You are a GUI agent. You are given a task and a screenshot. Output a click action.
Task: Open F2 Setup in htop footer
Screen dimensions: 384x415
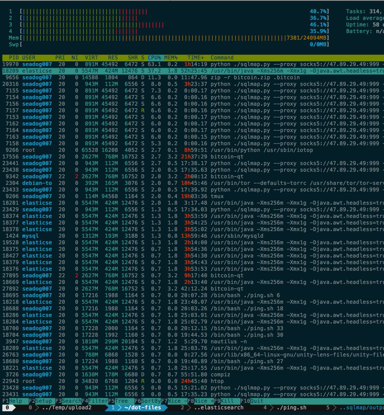(x=42, y=401)
